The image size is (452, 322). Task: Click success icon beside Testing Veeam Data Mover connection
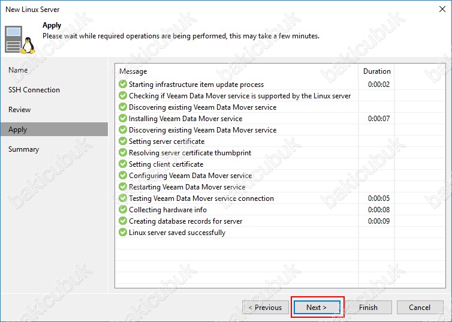pyautogui.click(x=123, y=198)
